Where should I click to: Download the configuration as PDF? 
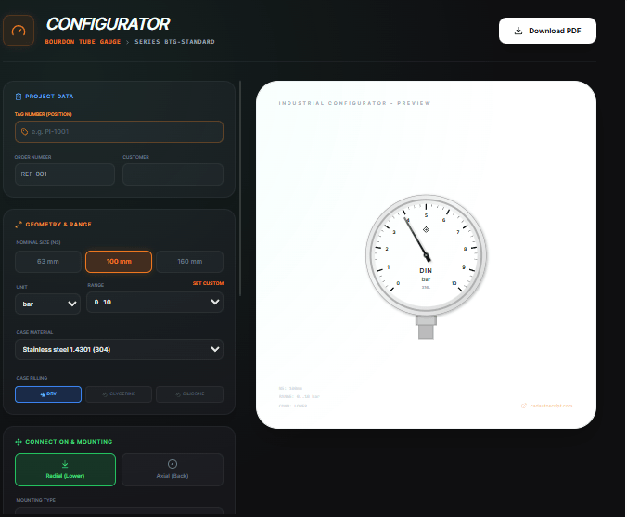(547, 31)
